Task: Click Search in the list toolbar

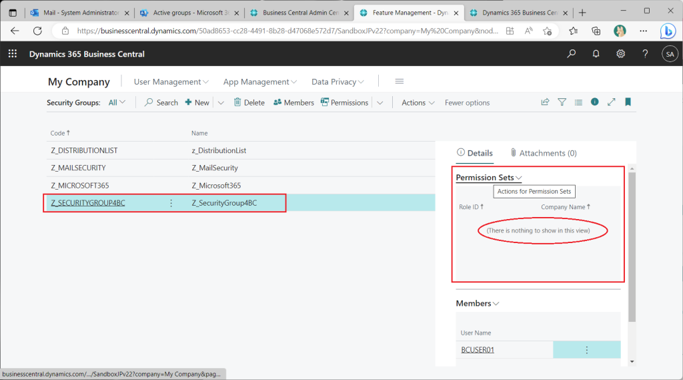Action: pyautogui.click(x=161, y=103)
